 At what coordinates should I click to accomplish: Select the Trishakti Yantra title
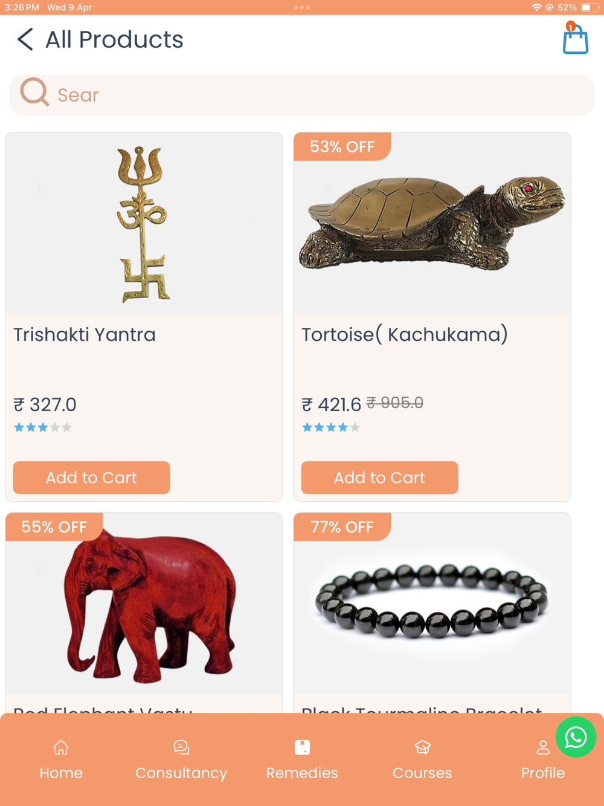[x=85, y=334]
